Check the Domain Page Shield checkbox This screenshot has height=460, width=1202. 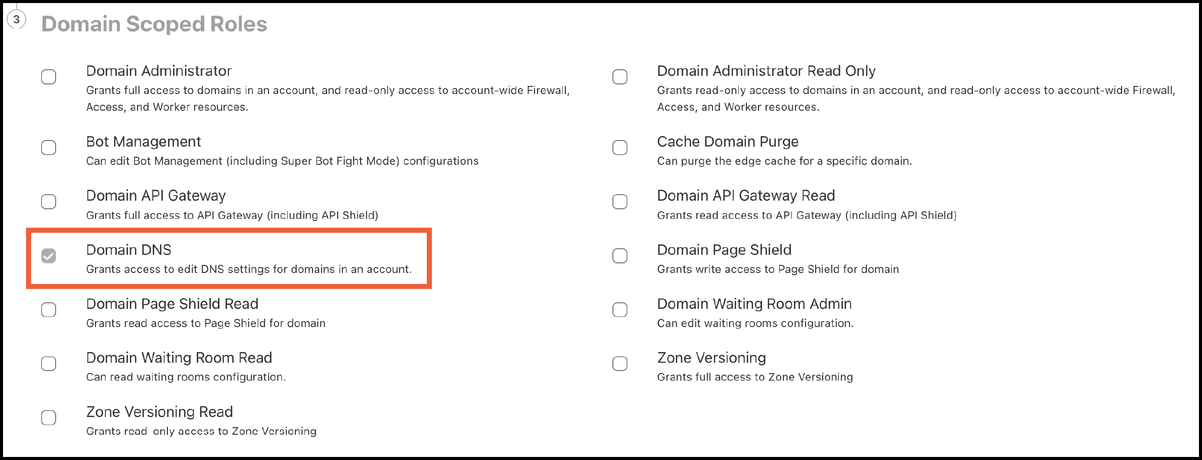(x=619, y=256)
